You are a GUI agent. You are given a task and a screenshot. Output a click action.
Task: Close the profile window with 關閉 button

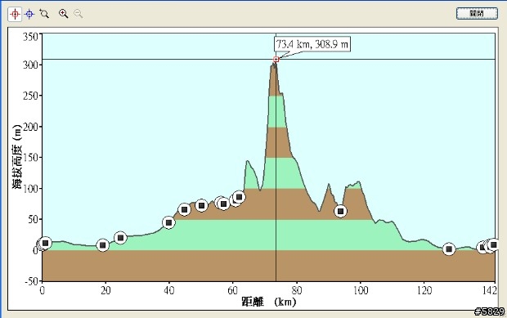pyautogui.click(x=477, y=14)
